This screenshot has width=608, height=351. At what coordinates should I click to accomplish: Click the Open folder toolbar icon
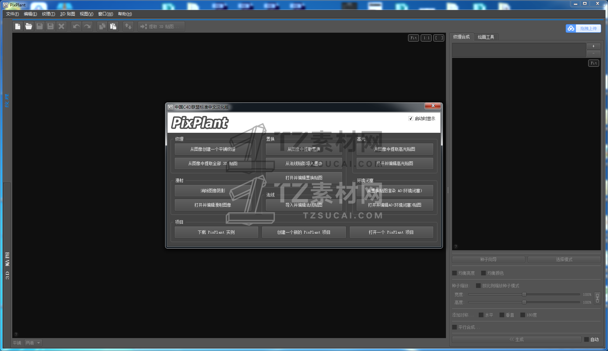29,26
